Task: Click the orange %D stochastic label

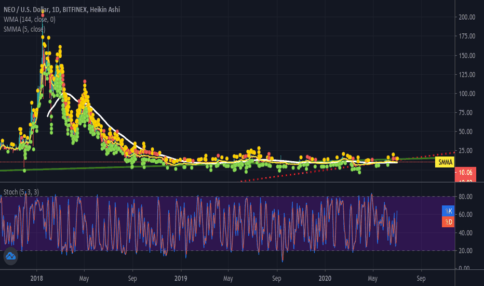Action: pyautogui.click(x=448, y=222)
